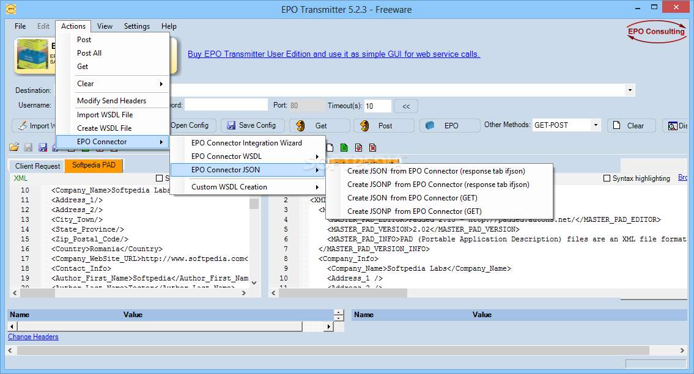Click the response panel's horizontal scrollbar thumb
The image size is (694, 374).
click(x=342, y=293)
